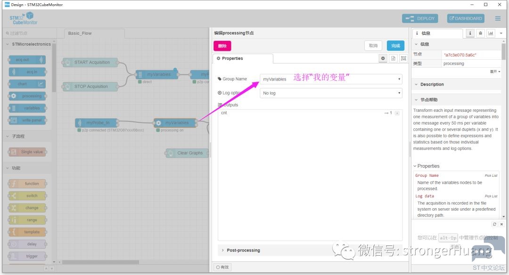Select the variables palette node
Viewport: 509px width, 275px height.
click(x=28, y=108)
